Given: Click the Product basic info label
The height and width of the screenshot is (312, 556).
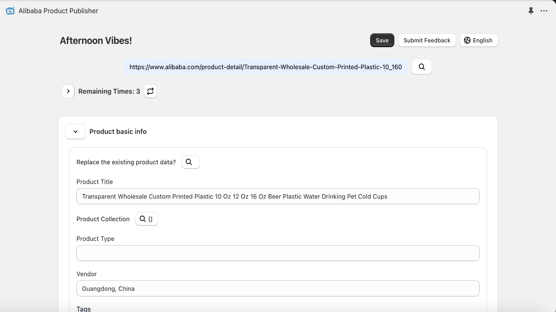Looking at the screenshot, I should pos(118,131).
